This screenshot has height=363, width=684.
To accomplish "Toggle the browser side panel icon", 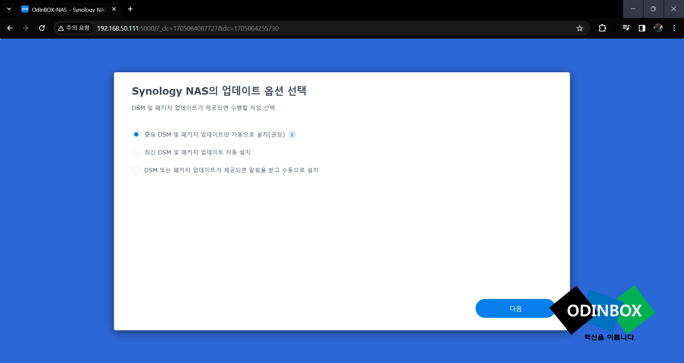I will (x=642, y=28).
